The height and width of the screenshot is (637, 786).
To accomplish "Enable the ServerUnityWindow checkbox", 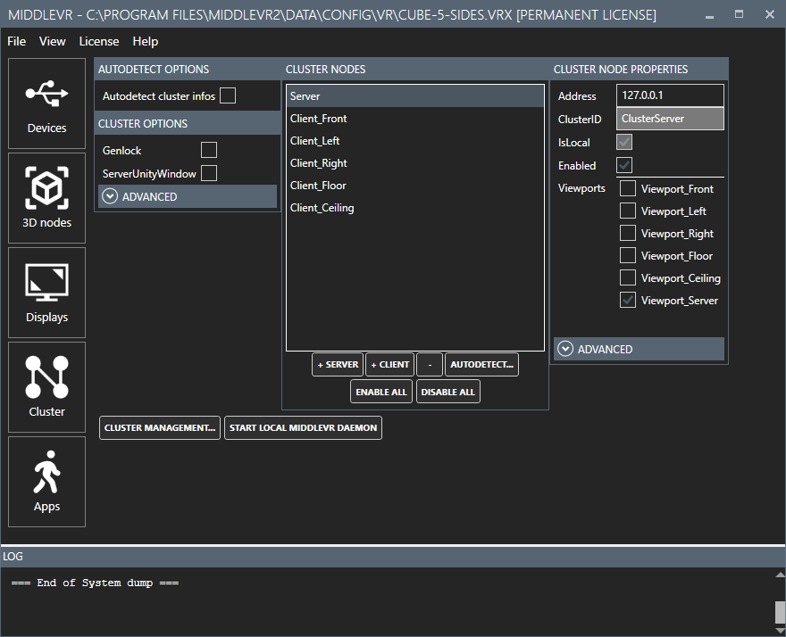I will point(208,173).
